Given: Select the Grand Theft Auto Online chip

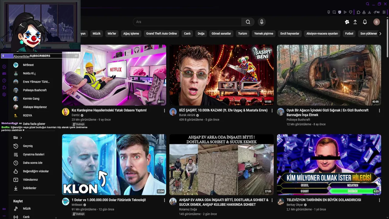Looking at the screenshot, I should 161,33.
